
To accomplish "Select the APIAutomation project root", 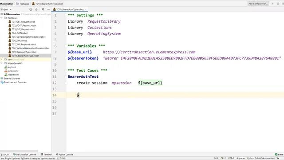I will point(12,14).
